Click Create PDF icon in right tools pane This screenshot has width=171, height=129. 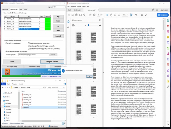pos(168,26)
